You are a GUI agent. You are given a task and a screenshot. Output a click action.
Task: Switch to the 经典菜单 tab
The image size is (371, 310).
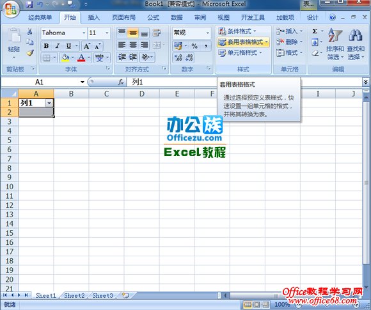click(40, 17)
